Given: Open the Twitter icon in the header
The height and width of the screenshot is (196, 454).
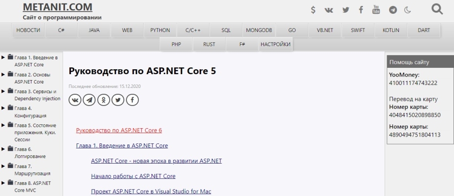Looking at the screenshot, I should [x=345, y=10].
